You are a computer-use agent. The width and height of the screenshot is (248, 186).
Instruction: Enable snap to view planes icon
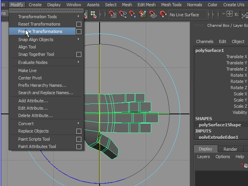pyautogui.click(x=153, y=14)
